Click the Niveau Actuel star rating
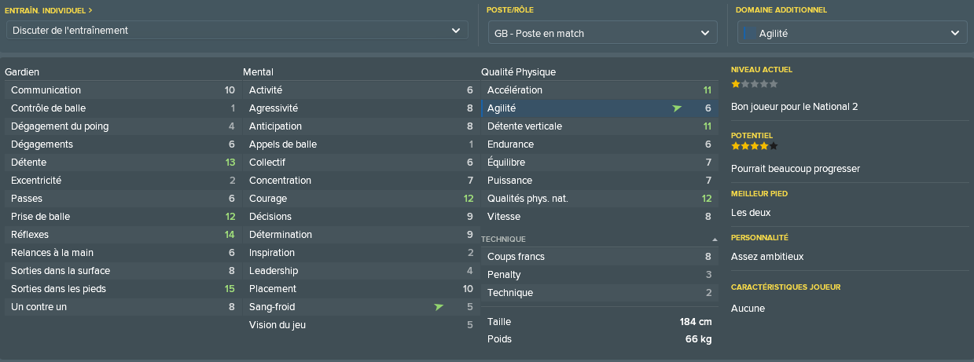This screenshot has height=362, width=974. tap(755, 83)
